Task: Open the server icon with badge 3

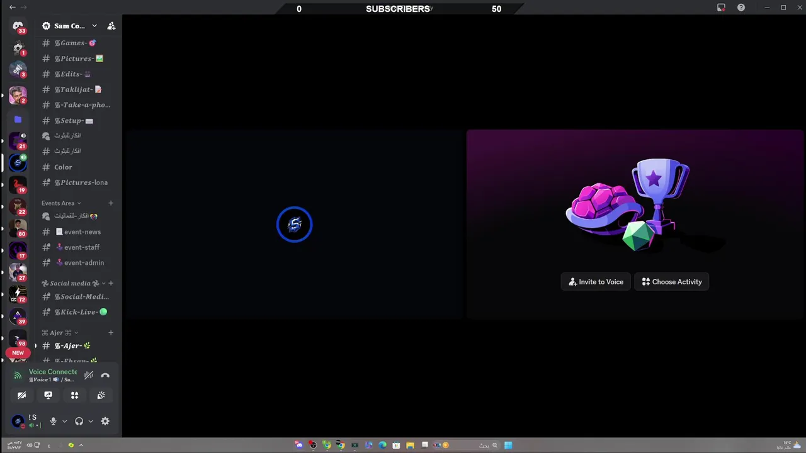Action: tap(18, 69)
